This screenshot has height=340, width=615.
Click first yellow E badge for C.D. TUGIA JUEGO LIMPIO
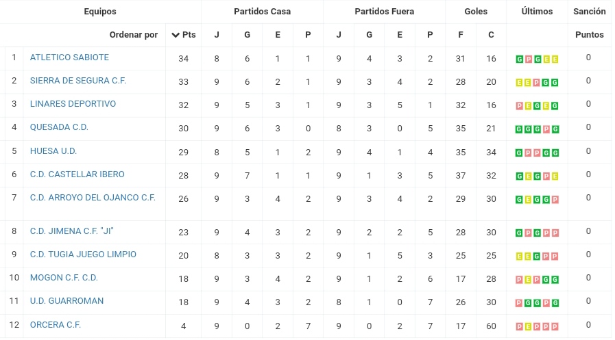pos(519,257)
